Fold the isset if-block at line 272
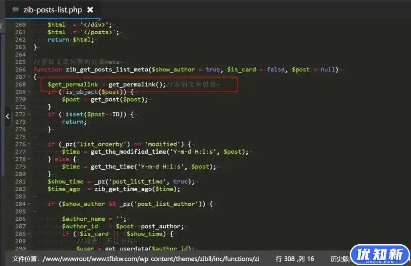The width and height of the screenshot is (411, 266). click(29, 114)
